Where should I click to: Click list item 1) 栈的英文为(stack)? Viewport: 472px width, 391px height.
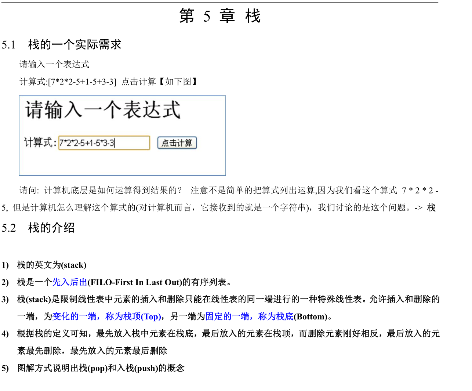pyautogui.click(x=44, y=265)
